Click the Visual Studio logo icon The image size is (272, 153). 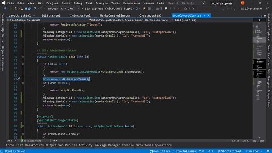coord(3,3)
